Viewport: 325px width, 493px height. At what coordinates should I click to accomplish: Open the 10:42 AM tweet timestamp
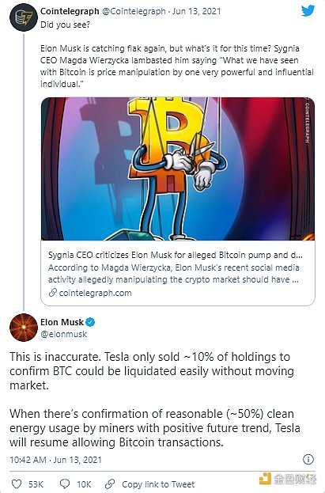coord(55,460)
